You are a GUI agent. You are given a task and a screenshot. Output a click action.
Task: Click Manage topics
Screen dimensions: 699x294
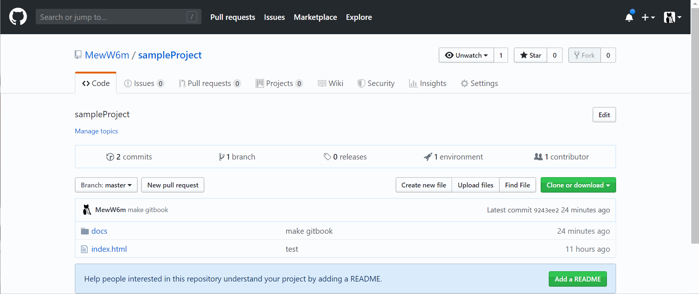96,131
